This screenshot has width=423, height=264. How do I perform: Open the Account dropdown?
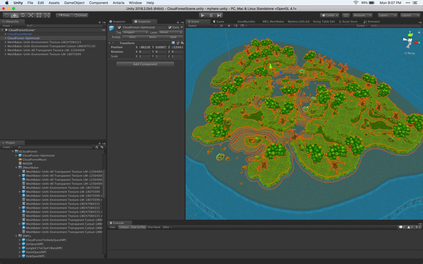pos(362,15)
